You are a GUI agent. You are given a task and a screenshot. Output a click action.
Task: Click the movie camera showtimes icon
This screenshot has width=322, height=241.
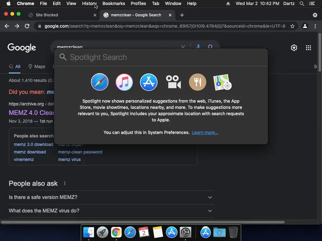[x=173, y=82]
